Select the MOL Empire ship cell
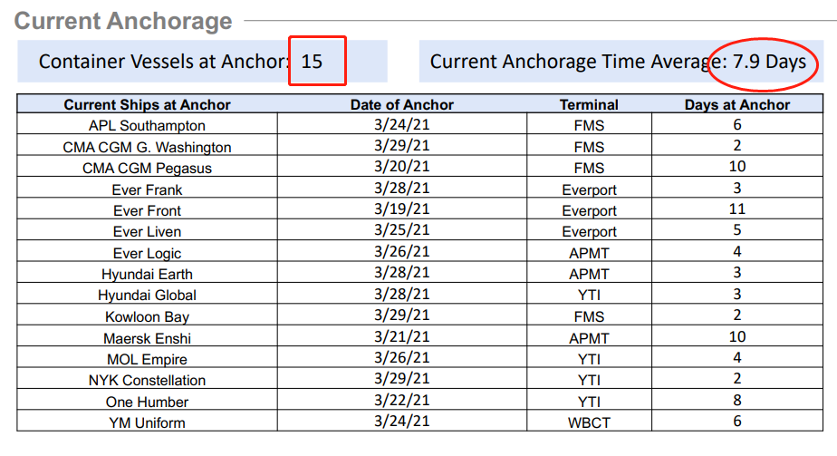This screenshot has width=837, height=456. 147,359
